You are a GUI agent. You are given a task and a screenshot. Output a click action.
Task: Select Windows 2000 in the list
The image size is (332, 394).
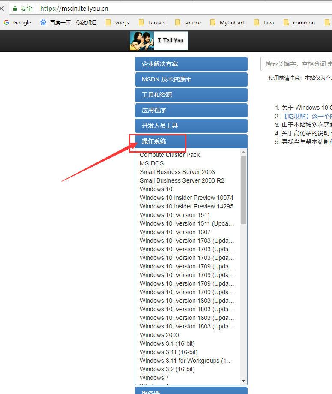coord(159,335)
